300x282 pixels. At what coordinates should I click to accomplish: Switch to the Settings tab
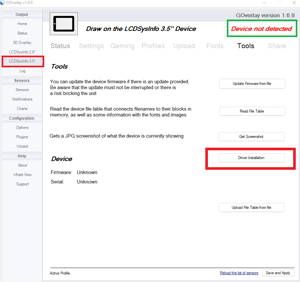(91, 46)
